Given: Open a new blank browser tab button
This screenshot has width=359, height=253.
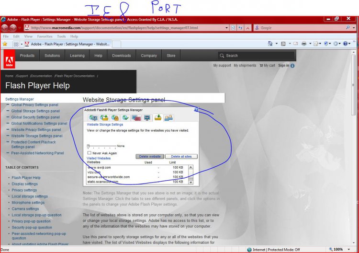Looking at the screenshot, I should pyautogui.click(x=116, y=44).
